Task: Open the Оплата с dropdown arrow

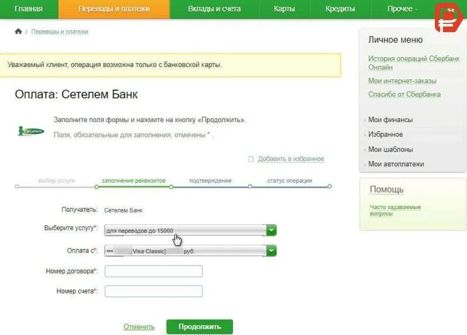Action: pos(271,251)
